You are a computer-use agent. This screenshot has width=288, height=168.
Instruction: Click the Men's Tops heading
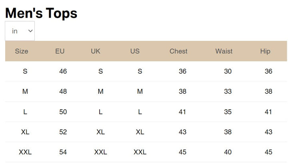(x=41, y=13)
